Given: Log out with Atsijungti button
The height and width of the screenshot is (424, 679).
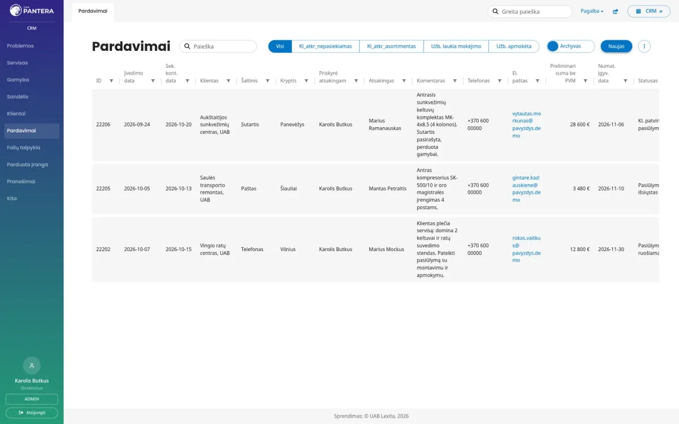Looking at the screenshot, I should tap(32, 413).
